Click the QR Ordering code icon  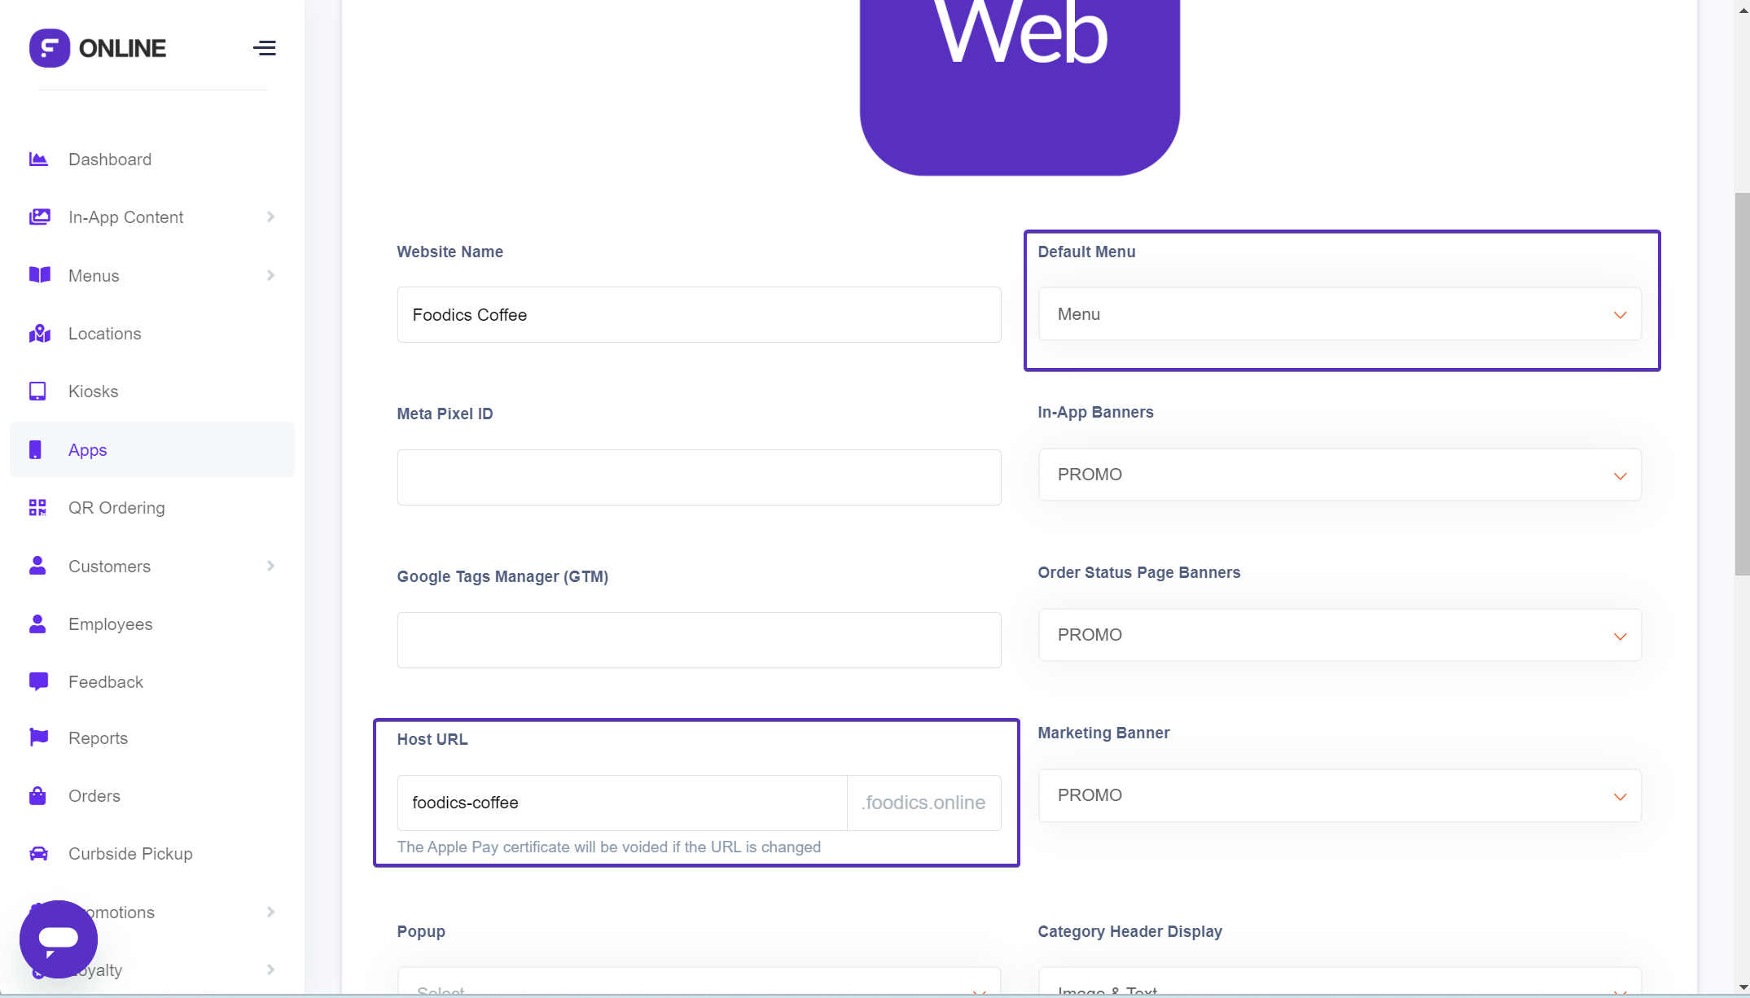coord(37,508)
